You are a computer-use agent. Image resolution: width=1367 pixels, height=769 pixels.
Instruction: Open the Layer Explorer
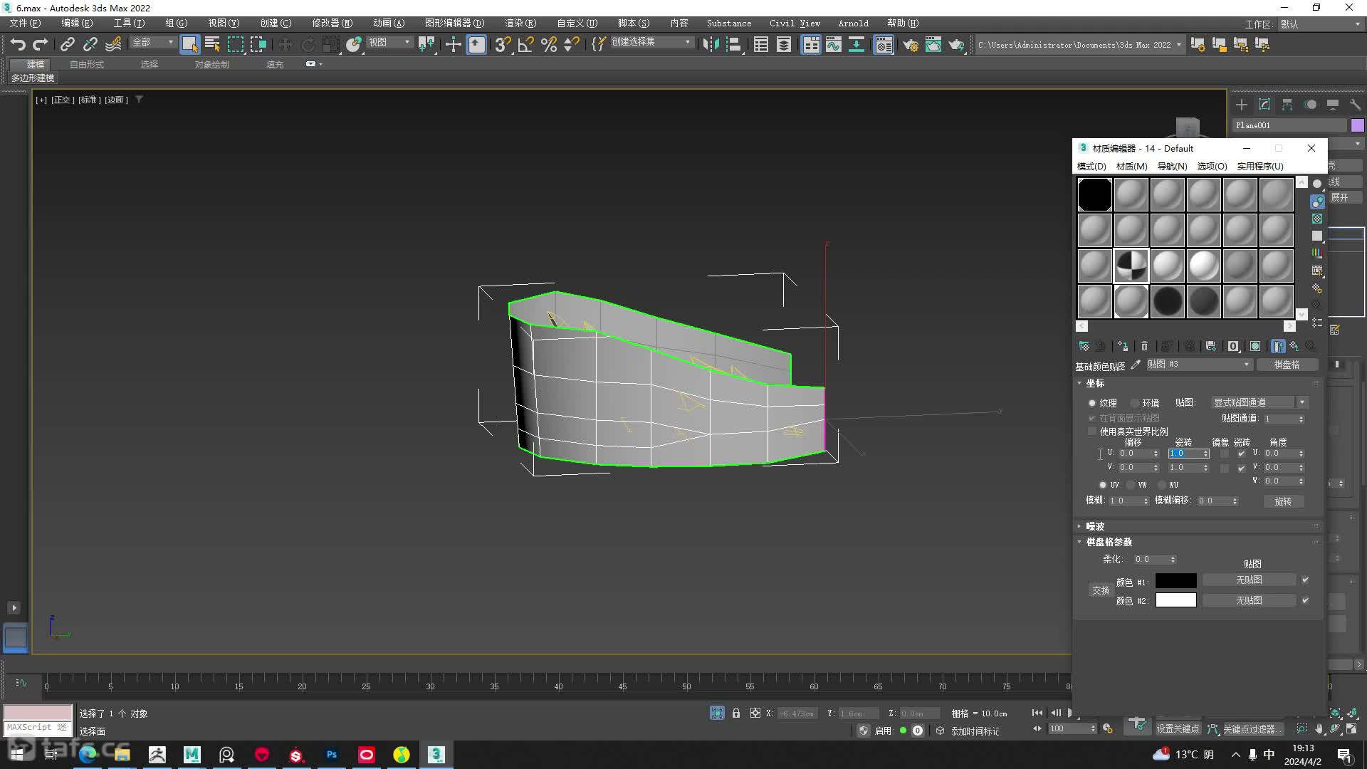[784, 44]
